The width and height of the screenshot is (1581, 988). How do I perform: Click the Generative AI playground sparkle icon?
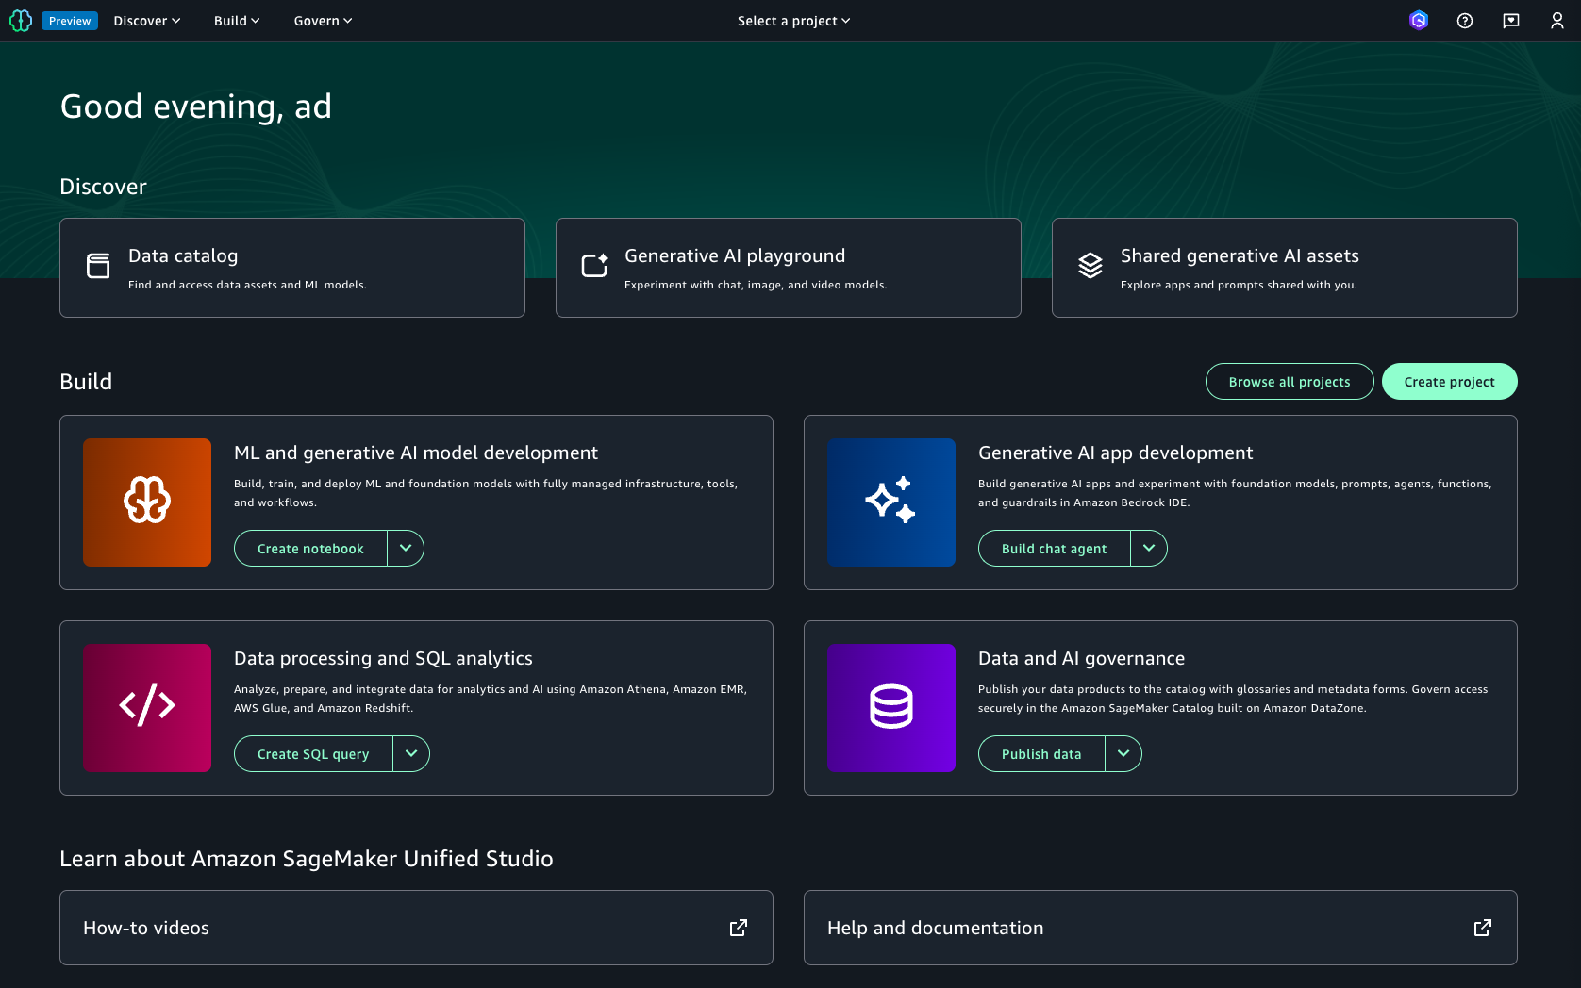coord(594,266)
